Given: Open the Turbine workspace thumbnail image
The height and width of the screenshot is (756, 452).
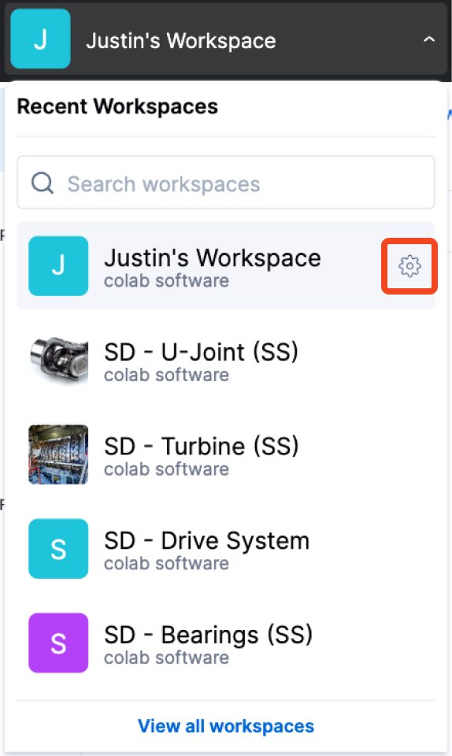Looking at the screenshot, I should point(58,454).
